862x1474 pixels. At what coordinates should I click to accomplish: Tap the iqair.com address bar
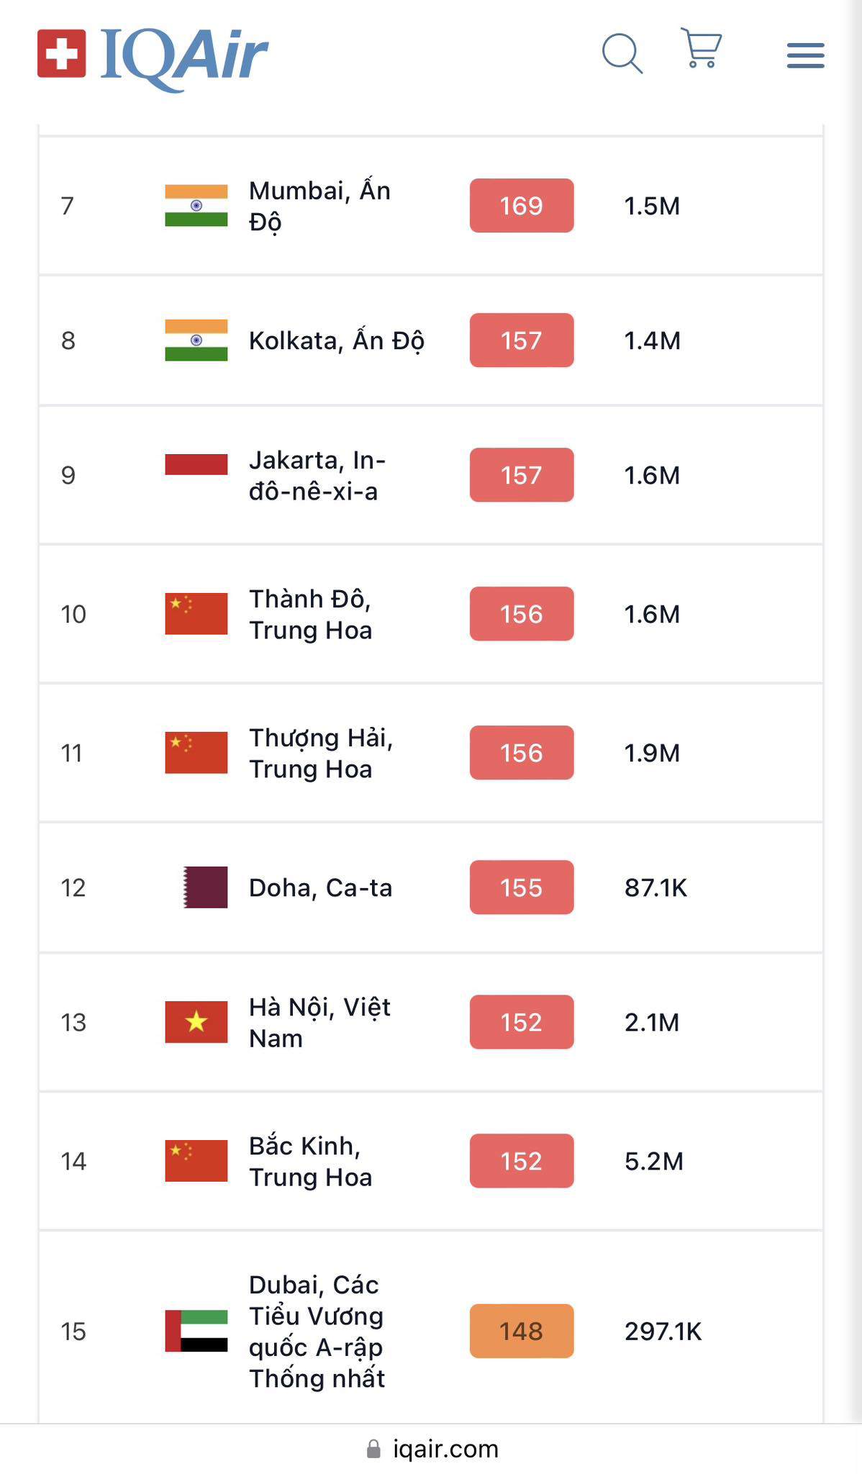coord(445,1449)
